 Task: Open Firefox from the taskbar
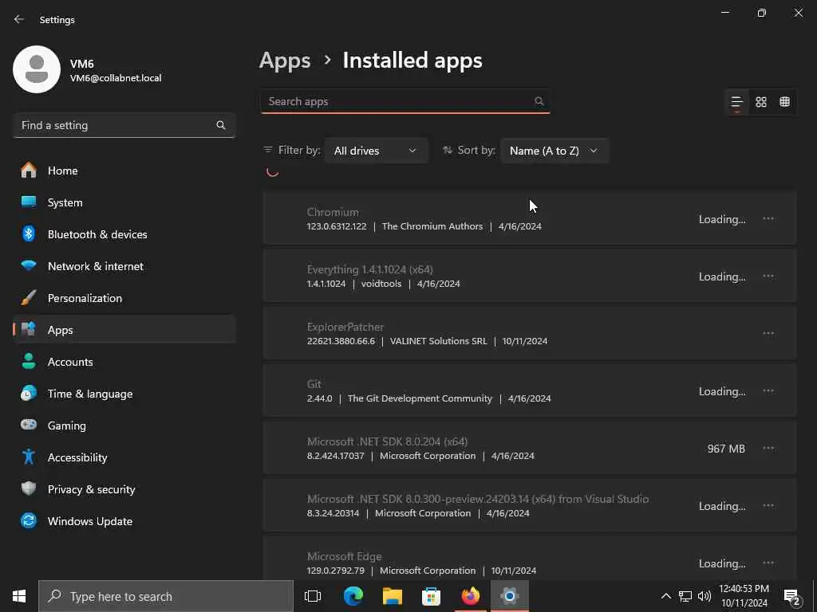(471, 596)
